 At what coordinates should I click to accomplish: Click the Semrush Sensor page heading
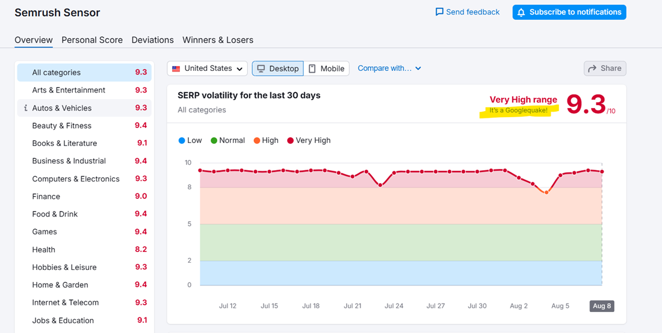[57, 13]
